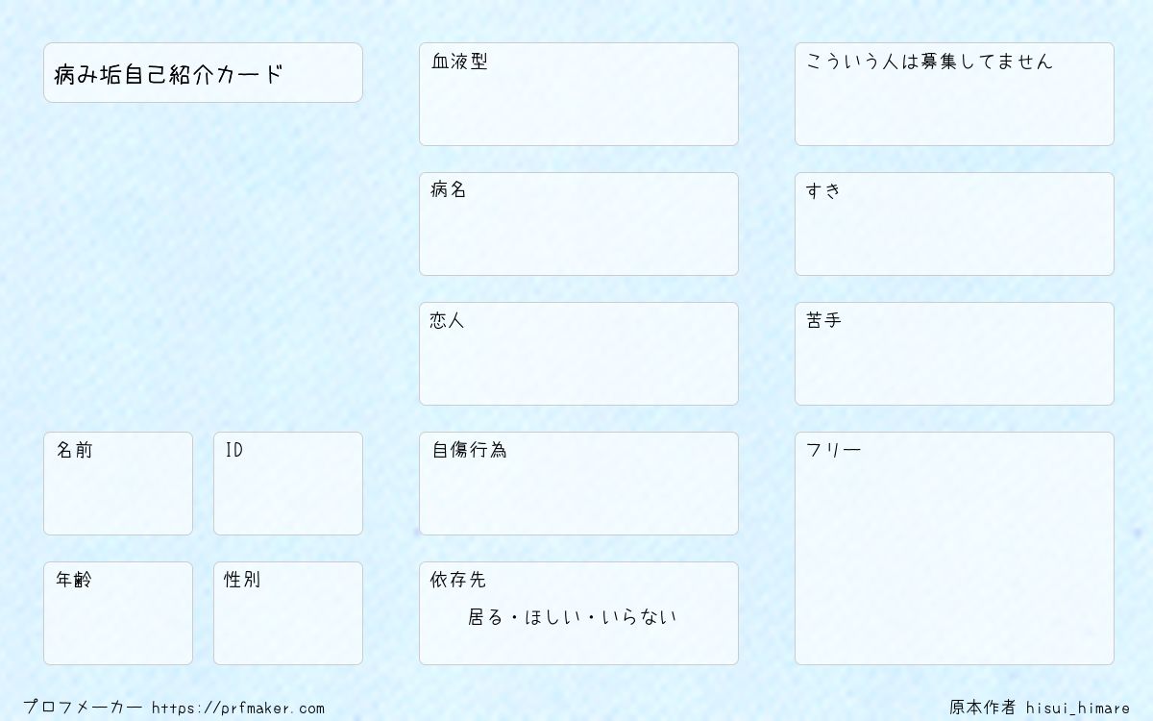
Task: Click the プロフメーカー text
Action: pos(83,708)
